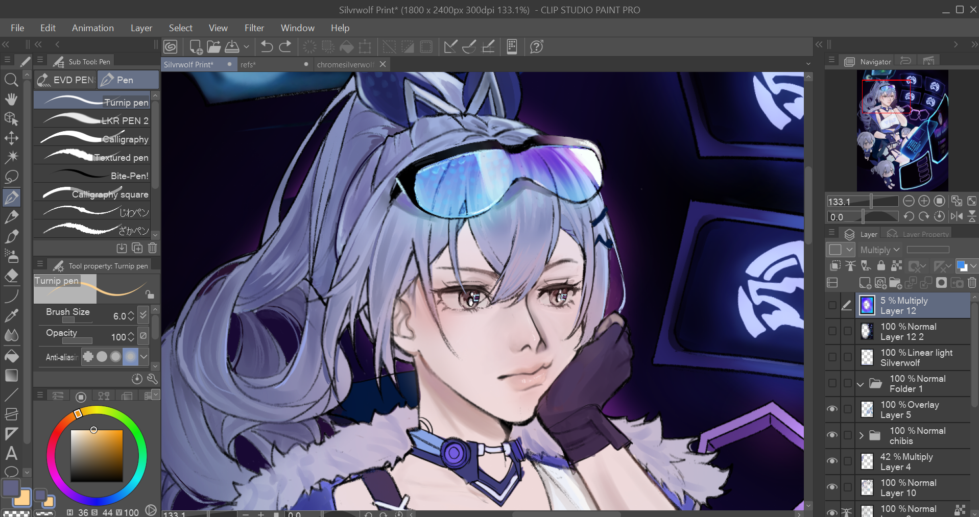Click the Undo button in the toolbar
This screenshot has width=979, height=517.
266,46
